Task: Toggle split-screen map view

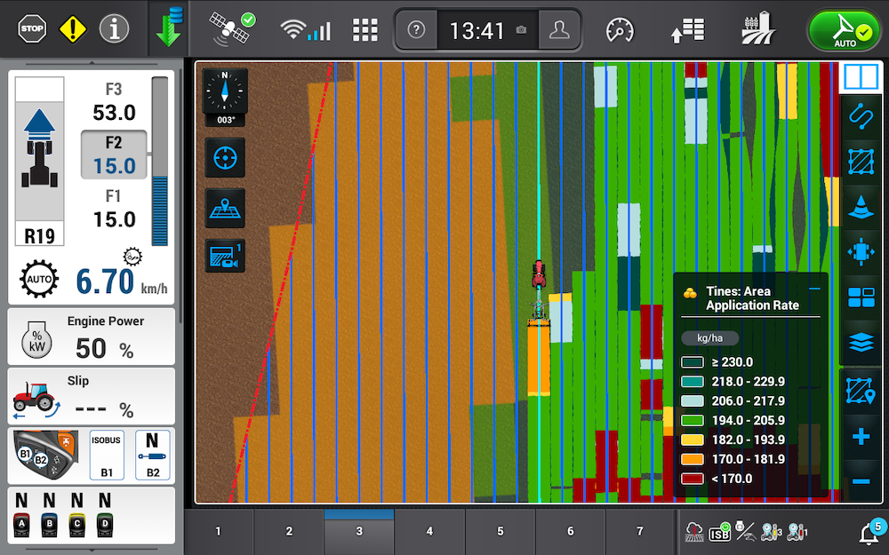Action: click(861, 76)
